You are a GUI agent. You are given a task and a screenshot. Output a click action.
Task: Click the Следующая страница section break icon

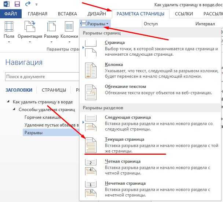(x=91, y=123)
